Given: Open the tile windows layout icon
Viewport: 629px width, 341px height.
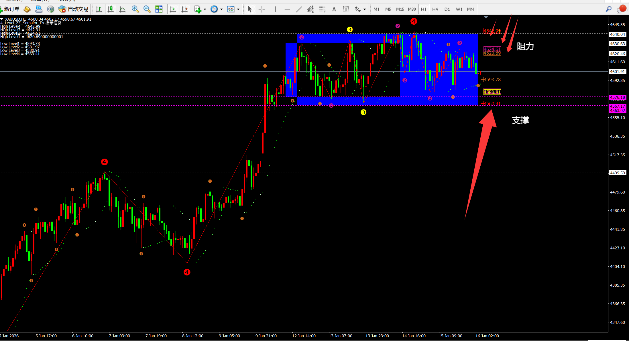Looking at the screenshot, I should click(x=159, y=9).
